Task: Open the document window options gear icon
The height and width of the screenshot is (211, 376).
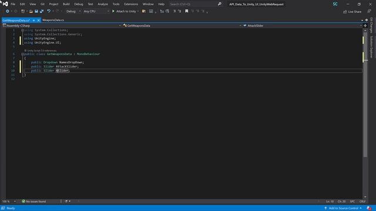Action: (367, 20)
